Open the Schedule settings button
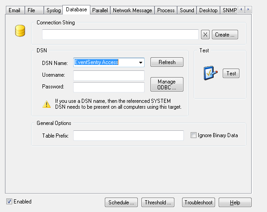The height and width of the screenshot is (212, 267). pos(121,203)
